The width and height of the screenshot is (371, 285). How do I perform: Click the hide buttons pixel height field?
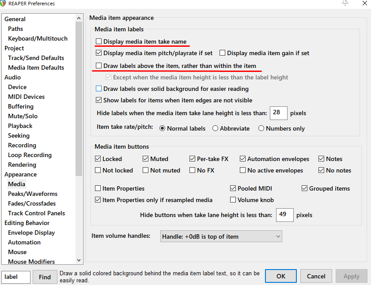(284, 215)
